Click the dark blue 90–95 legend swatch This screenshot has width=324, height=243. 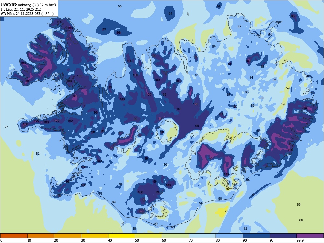(256, 236)
